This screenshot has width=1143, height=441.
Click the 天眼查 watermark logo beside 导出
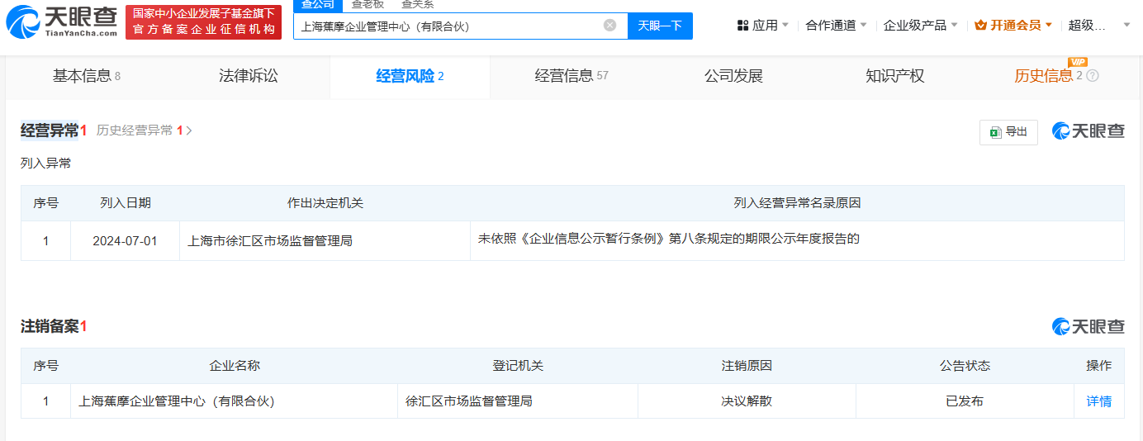pos(1088,131)
